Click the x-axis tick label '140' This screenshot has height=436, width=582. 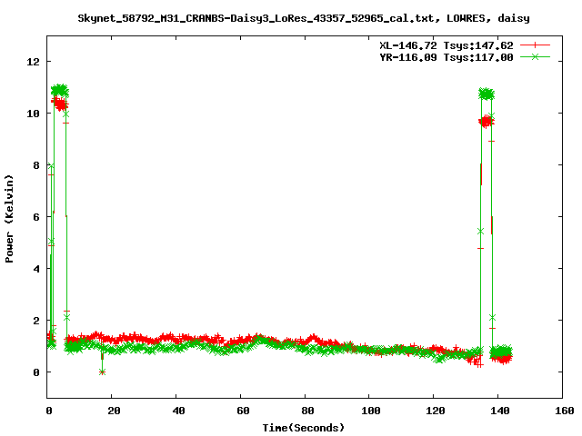click(x=500, y=411)
